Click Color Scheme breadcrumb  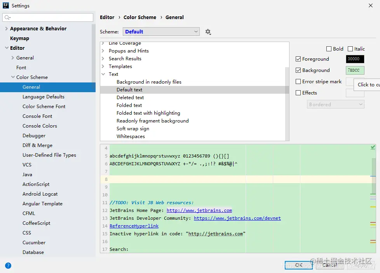(x=140, y=17)
